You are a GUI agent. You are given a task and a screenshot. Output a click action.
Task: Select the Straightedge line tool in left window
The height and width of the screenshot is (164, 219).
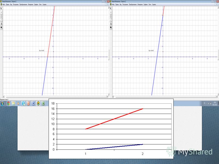[x=1, y=20]
